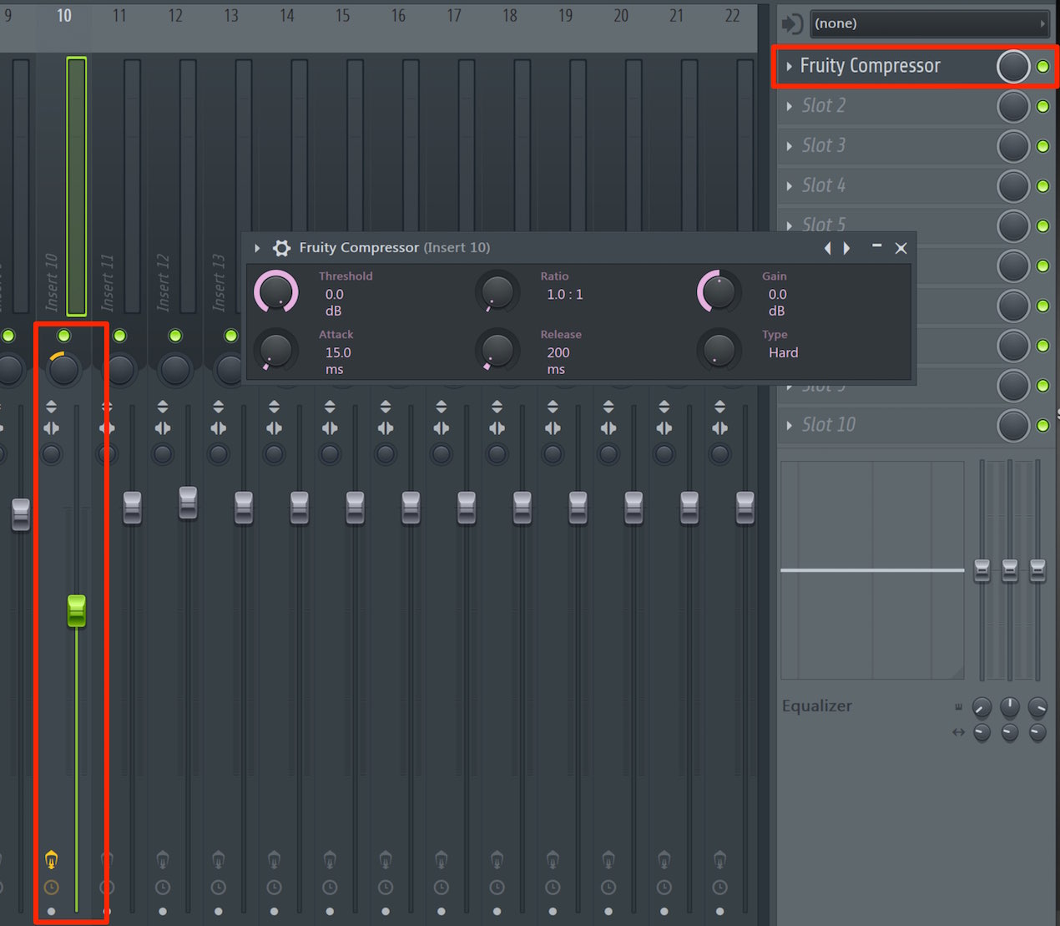Open the Fruity Compressor slot arrow menu
1060x926 pixels.
coord(789,66)
